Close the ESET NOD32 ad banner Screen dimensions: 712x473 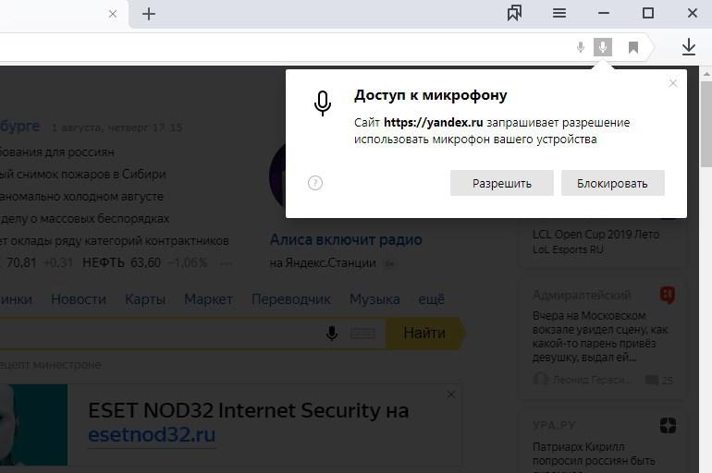point(451,394)
